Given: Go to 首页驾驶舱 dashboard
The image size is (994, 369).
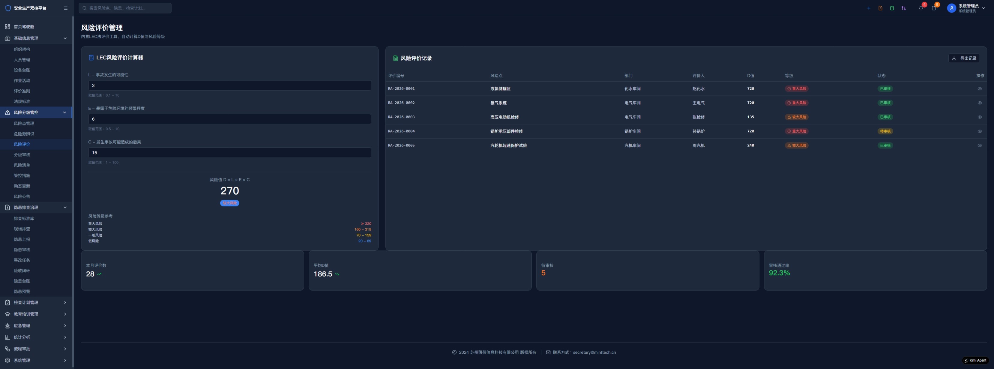Looking at the screenshot, I should click(x=24, y=27).
